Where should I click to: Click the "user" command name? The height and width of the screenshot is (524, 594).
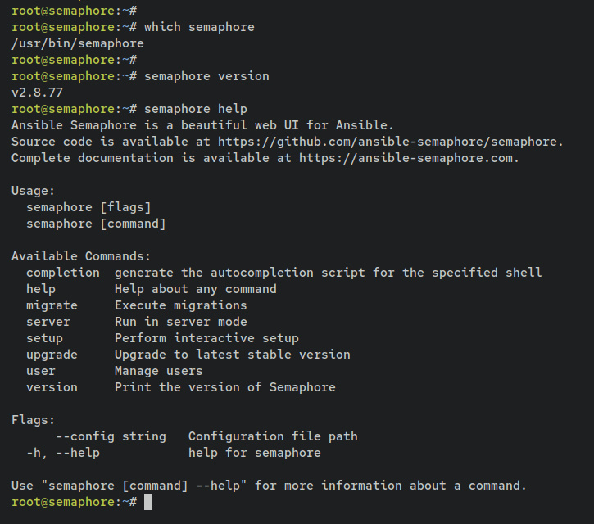(41, 371)
